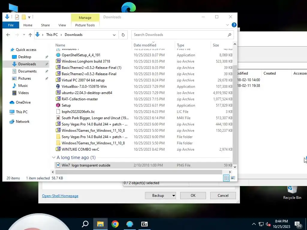Image resolution: width=307 pixels, height=230 pixels.
Task: Select the Windows Longhorn build 3718 iso icon
Action: pyautogui.click(x=58, y=61)
